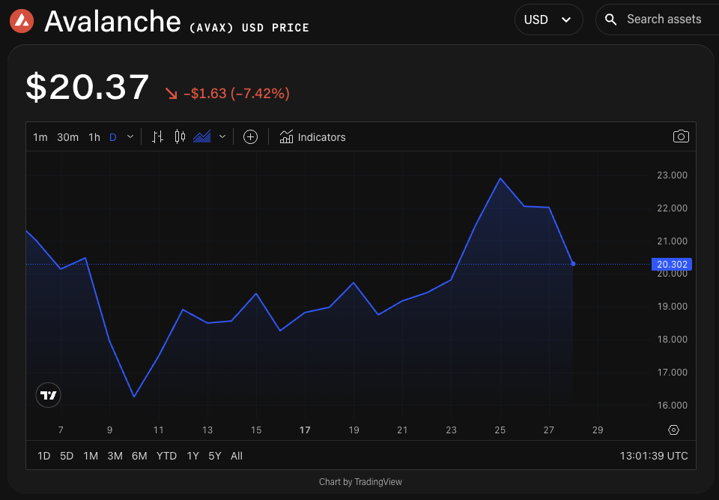The width and height of the screenshot is (719, 500).
Task: Enable the 30m interval
Action: (x=67, y=137)
